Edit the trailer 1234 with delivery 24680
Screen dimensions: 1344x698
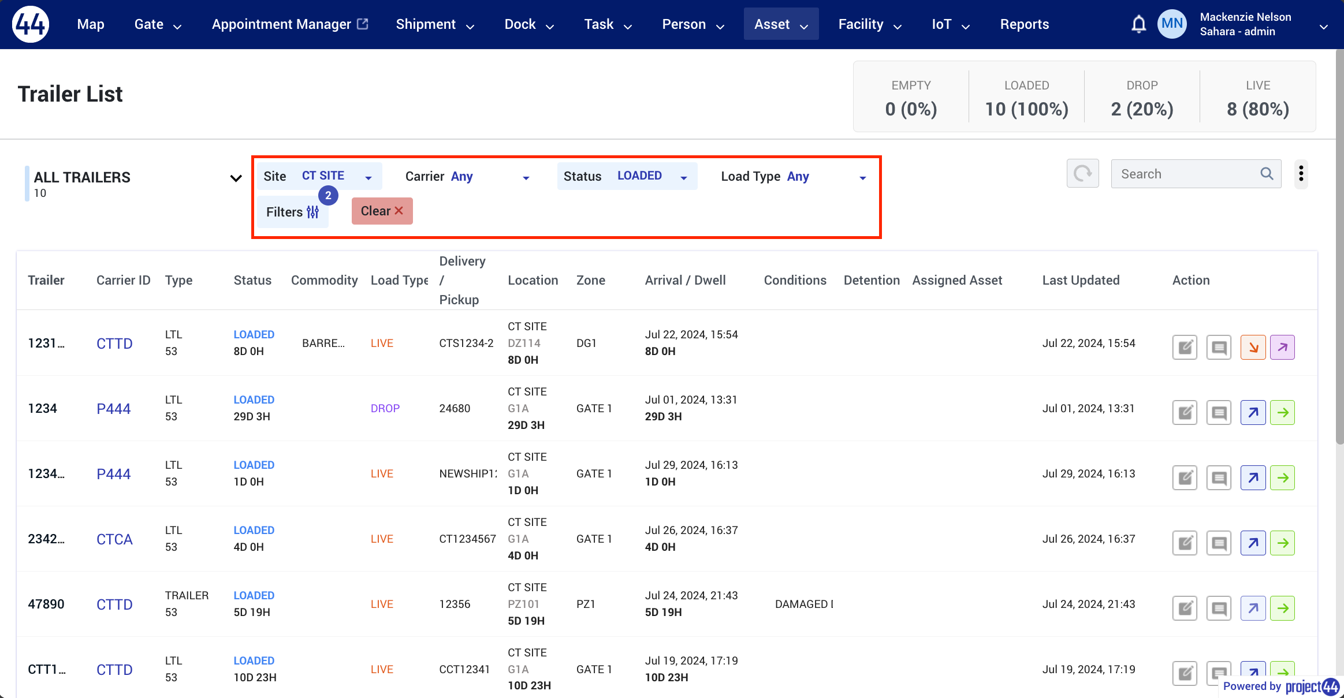pos(1185,413)
